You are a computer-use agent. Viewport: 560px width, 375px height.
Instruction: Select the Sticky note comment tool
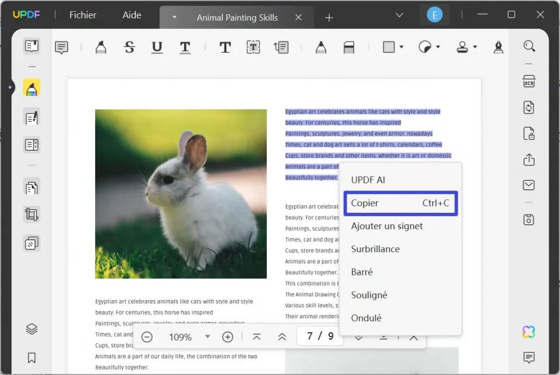pos(61,47)
